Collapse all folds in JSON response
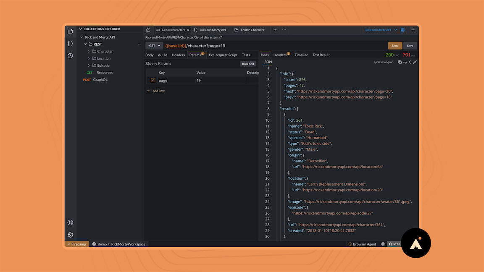 coord(410,62)
